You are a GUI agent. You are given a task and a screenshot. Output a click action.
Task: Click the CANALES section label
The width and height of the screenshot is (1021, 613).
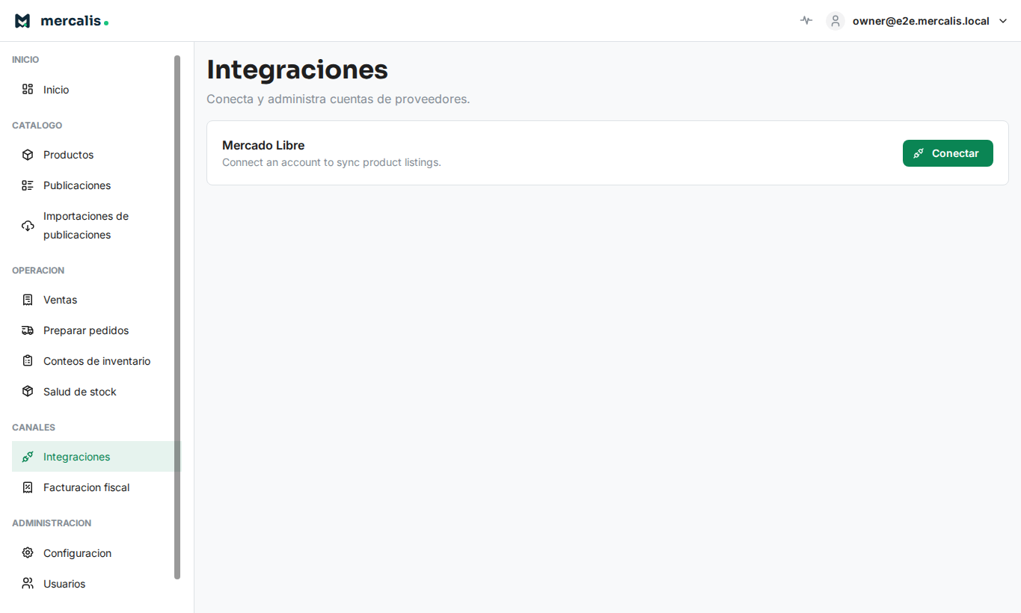tap(34, 428)
